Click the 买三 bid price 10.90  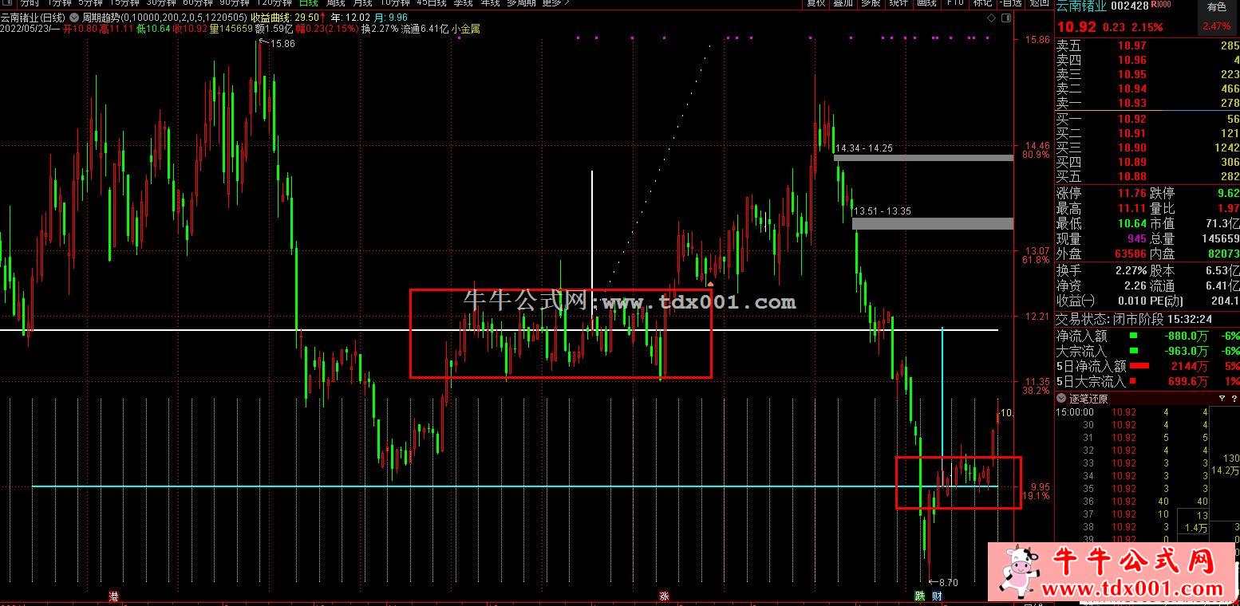[x=1132, y=148]
